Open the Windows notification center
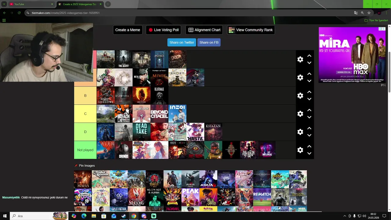The height and width of the screenshot is (220, 391). (x=384, y=216)
